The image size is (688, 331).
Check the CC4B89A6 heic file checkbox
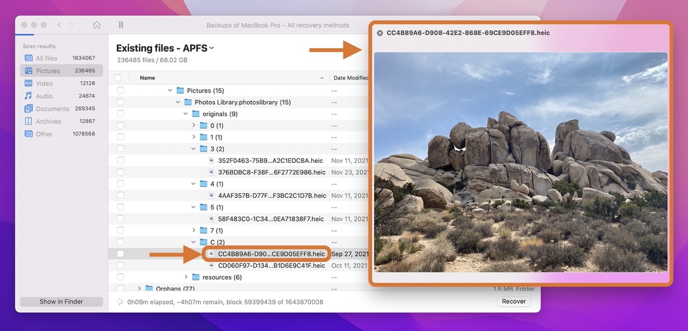coord(120,254)
